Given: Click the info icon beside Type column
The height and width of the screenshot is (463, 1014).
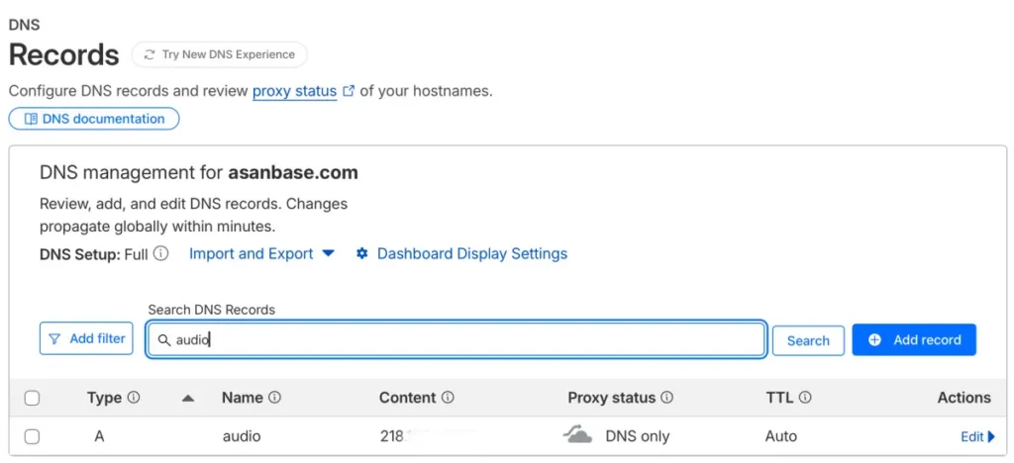Looking at the screenshot, I should 134,397.
